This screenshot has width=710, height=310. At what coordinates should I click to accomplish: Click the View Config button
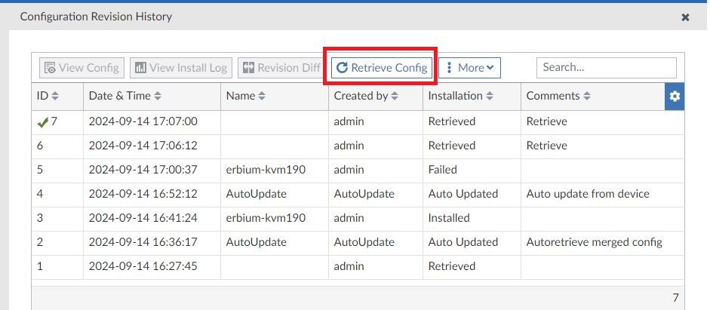coord(81,68)
